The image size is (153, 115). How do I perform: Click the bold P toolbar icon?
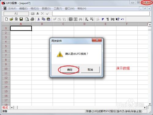tap(103, 19)
